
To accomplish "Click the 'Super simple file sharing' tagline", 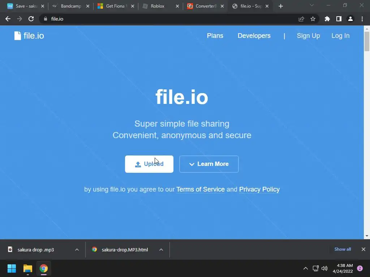I will point(182,124).
